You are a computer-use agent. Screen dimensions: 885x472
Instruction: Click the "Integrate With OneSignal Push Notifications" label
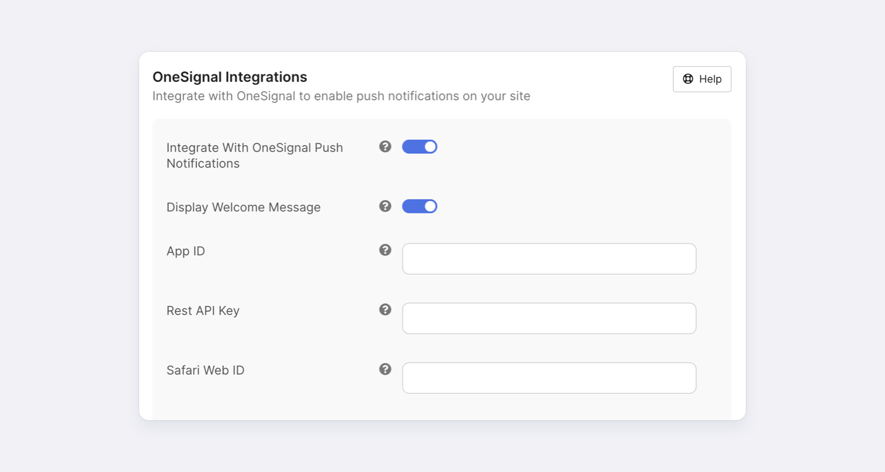[254, 155]
